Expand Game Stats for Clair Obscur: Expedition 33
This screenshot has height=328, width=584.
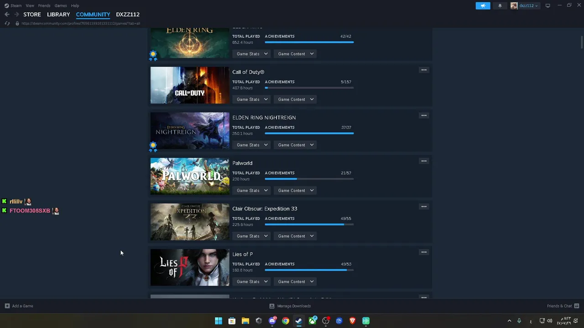pos(252,236)
